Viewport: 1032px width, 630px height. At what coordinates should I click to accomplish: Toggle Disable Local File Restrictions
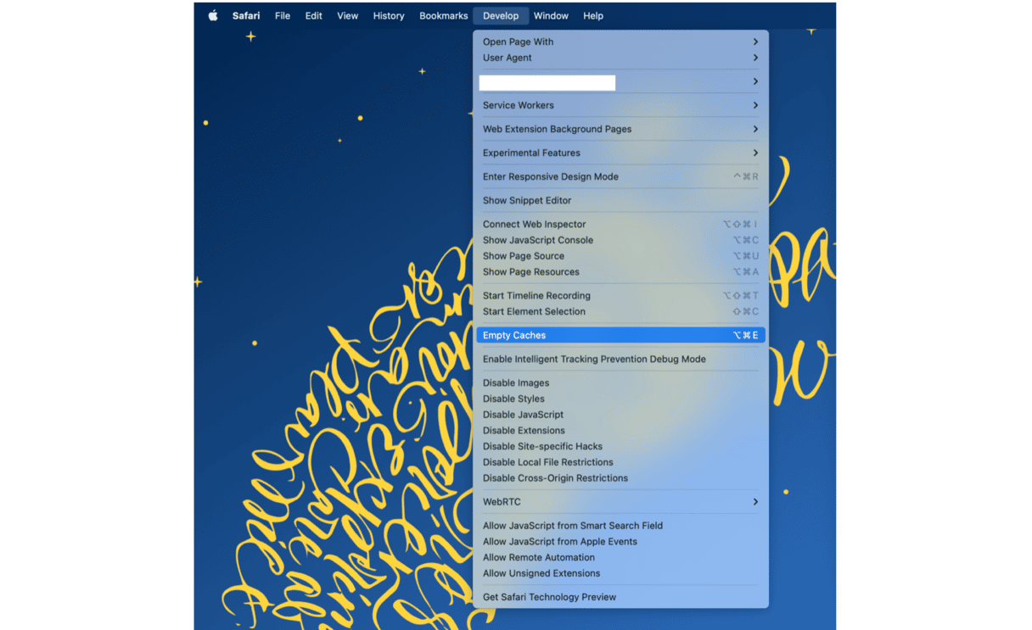620,462
